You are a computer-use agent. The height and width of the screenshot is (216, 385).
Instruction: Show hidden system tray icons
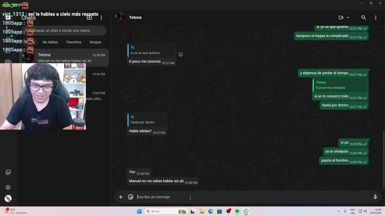339,211
